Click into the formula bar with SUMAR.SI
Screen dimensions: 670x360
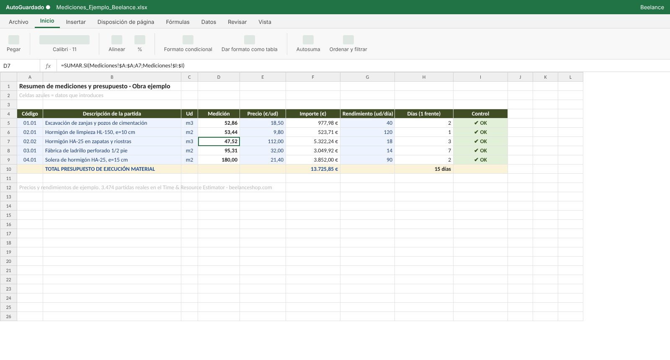pyautogui.click(x=363, y=66)
